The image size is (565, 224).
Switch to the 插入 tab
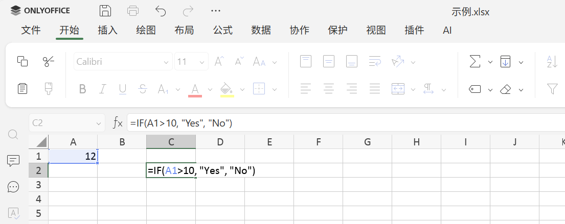click(x=107, y=30)
